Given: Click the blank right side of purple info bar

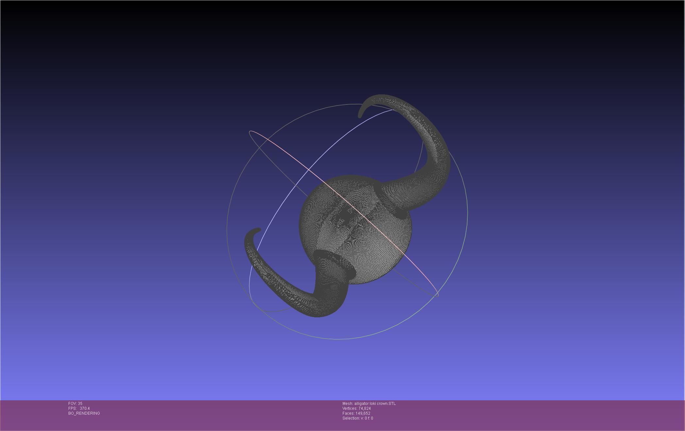Looking at the screenshot, I should click(556, 415).
